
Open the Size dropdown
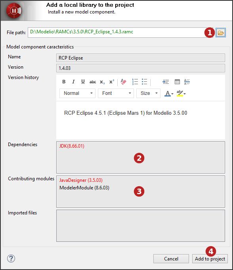point(149,93)
